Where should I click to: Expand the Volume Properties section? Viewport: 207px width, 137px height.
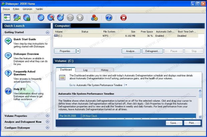tap(47, 116)
